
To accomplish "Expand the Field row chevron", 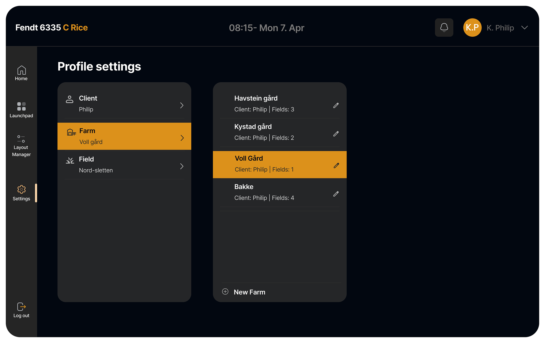I will click(x=182, y=166).
